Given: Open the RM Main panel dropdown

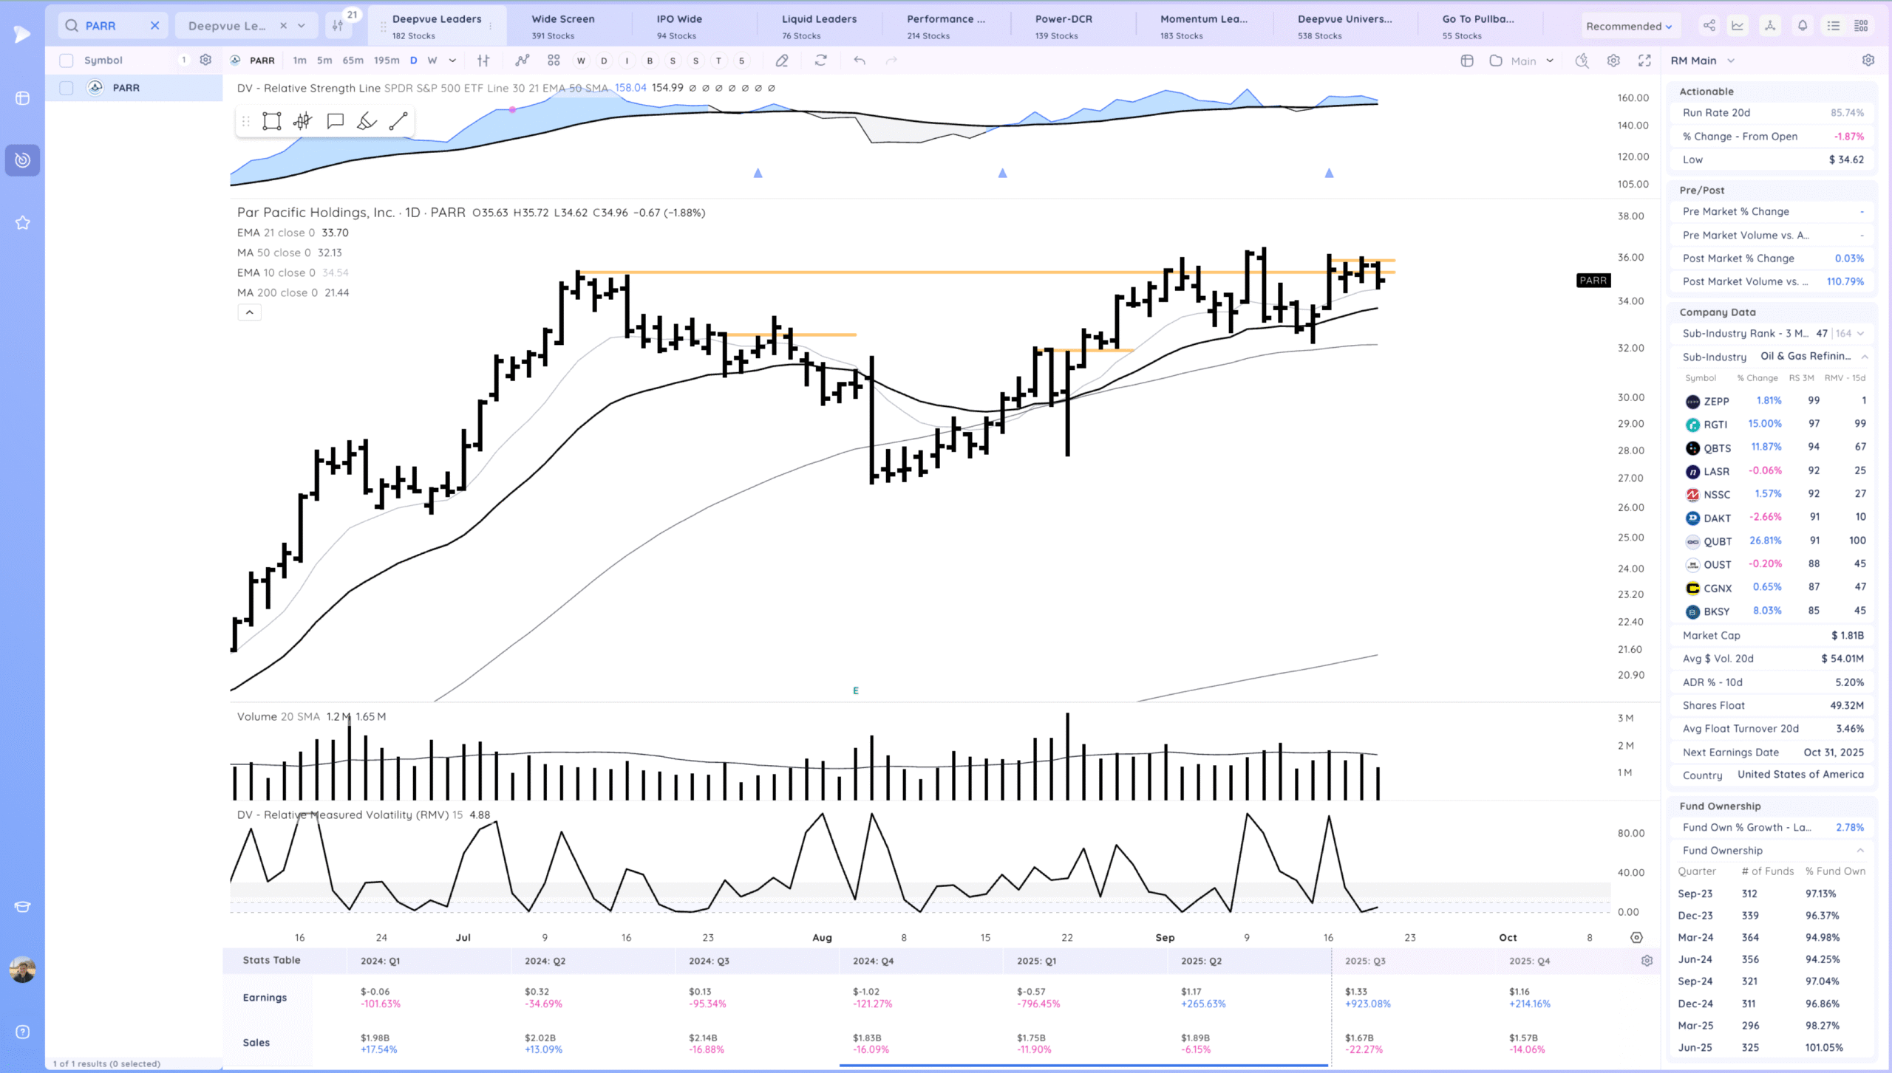Looking at the screenshot, I should click(x=1702, y=61).
